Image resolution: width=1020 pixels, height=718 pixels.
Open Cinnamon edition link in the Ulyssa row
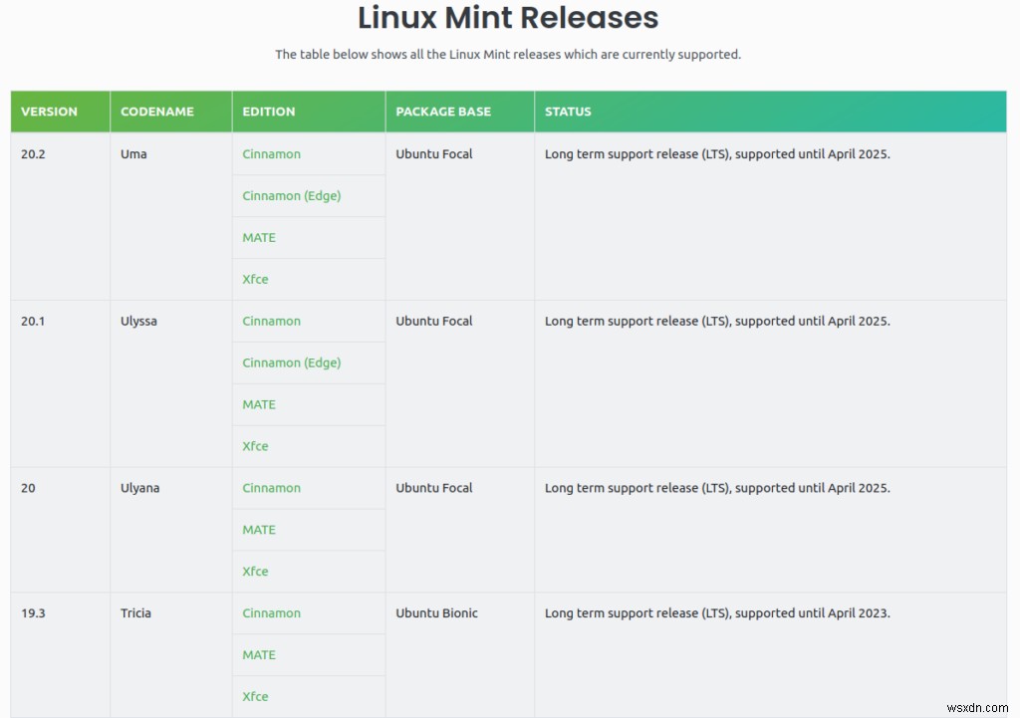(x=271, y=322)
